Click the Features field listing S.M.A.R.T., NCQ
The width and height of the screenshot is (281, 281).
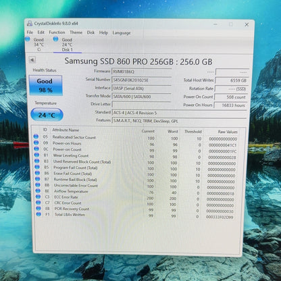pyautogui.click(x=180, y=121)
